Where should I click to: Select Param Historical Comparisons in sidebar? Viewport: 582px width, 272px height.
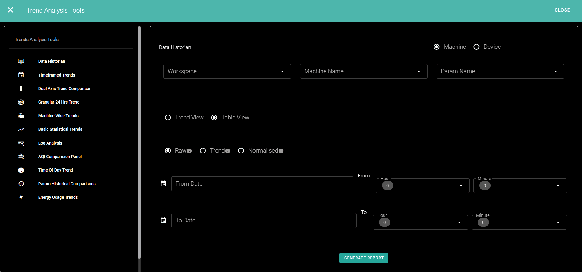point(67,184)
